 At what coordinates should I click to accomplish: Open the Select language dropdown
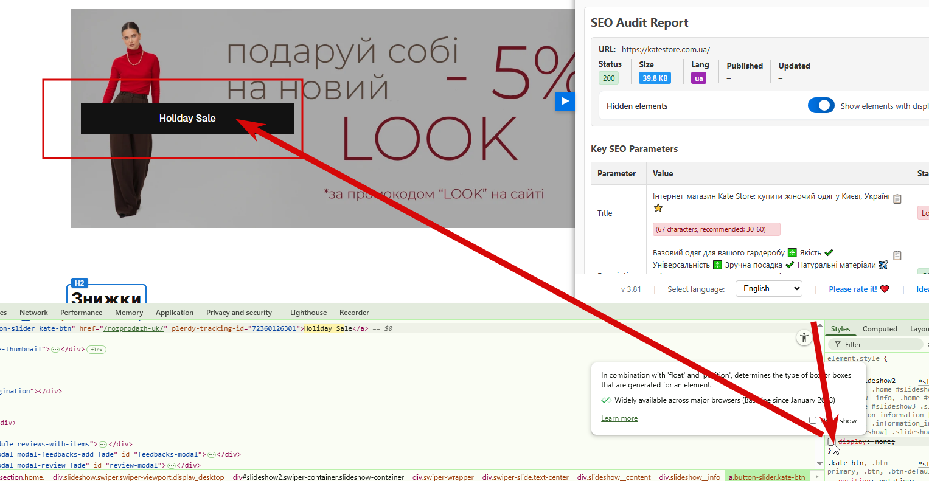769,289
